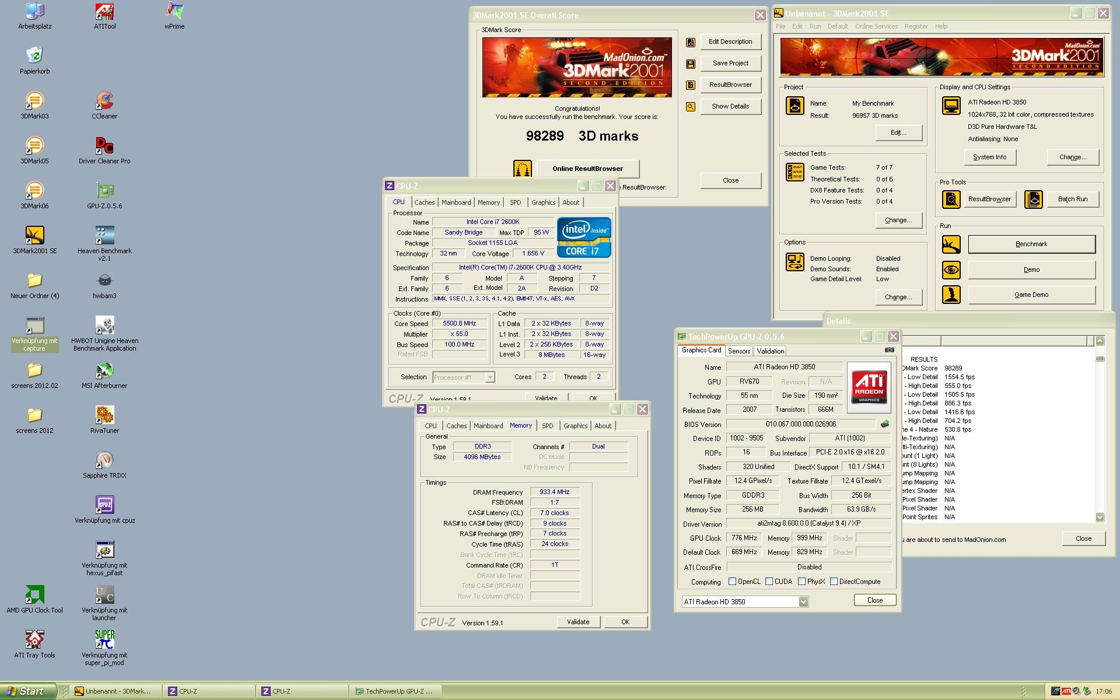This screenshot has width=1120, height=700.
Task: Click the Benchmark run icon in 3DMark2001
Action: tap(951, 244)
